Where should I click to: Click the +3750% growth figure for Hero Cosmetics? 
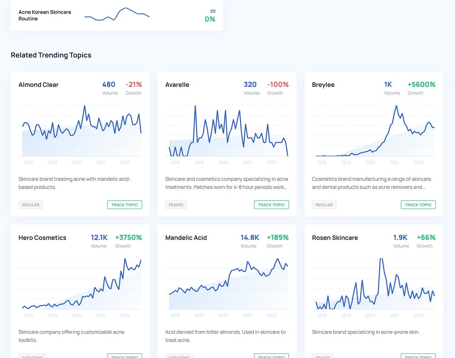[x=129, y=237]
